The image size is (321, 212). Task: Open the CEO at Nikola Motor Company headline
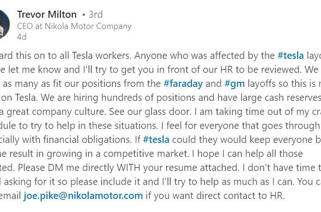click(x=74, y=26)
